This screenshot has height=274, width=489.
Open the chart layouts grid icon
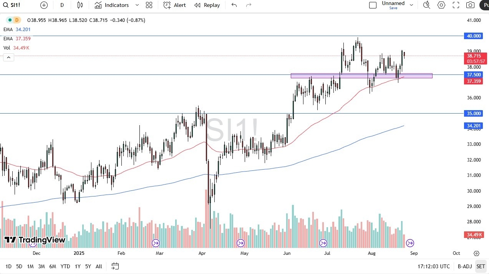point(149,5)
